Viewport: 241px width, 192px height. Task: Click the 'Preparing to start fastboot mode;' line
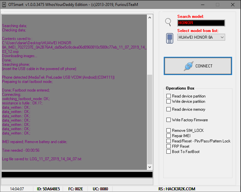27,82
